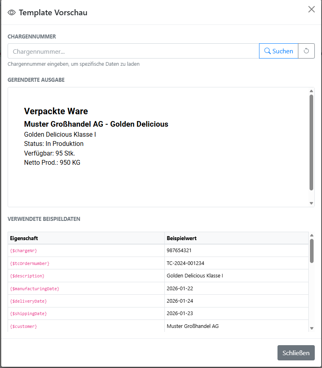Image resolution: width=322 pixels, height=368 pixels.
Task: Close the Template Vorschau dialog with the X
Action: coord(312,9)
